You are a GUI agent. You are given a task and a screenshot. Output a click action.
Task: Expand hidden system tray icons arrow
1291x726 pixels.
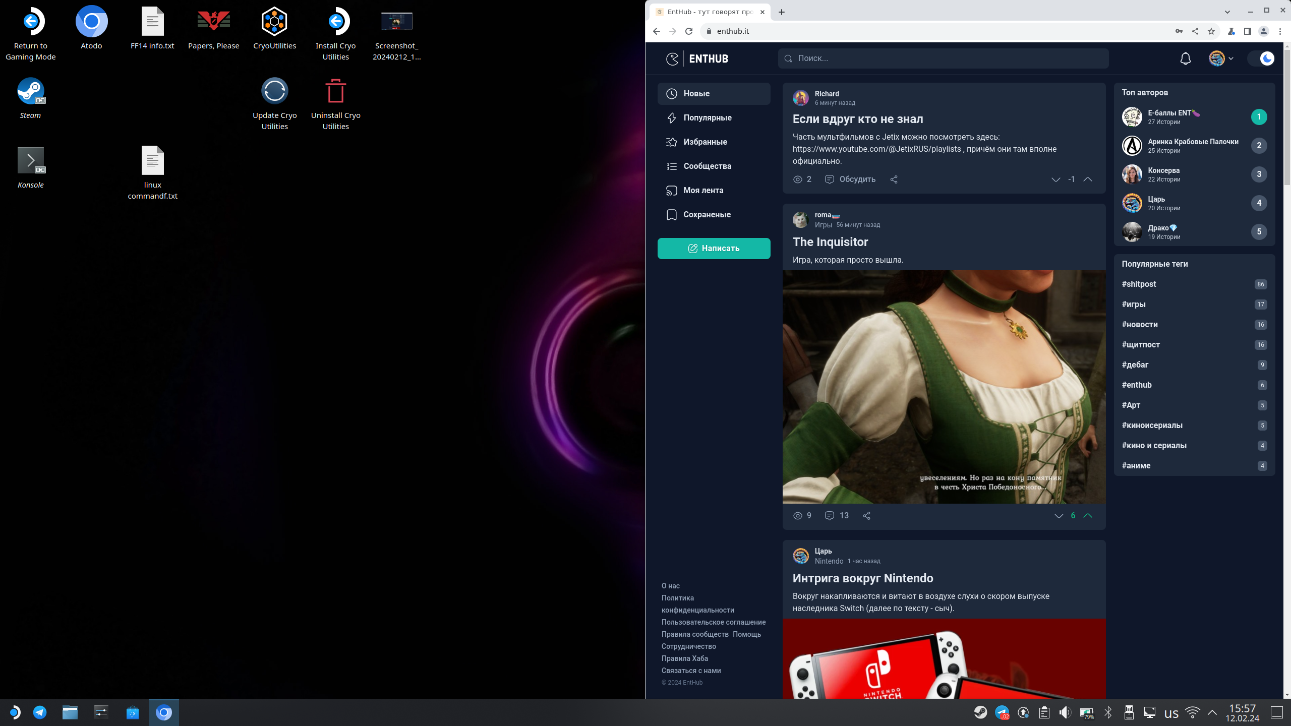1212,712
